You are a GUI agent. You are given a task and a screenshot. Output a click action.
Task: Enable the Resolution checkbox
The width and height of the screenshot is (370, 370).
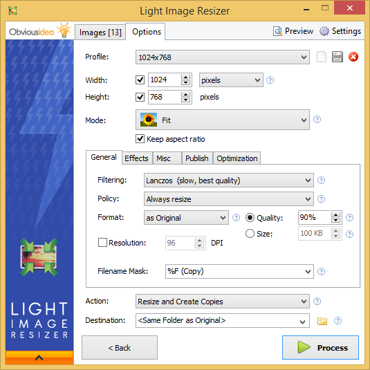pyautogui.click(x=102, y=242)
